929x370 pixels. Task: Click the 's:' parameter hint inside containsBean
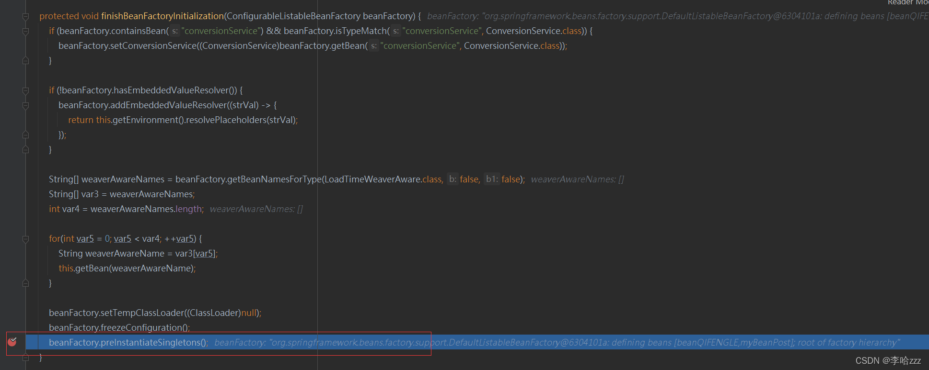175,31
